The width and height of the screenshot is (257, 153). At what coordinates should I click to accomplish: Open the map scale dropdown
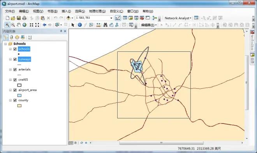[111, 18]
